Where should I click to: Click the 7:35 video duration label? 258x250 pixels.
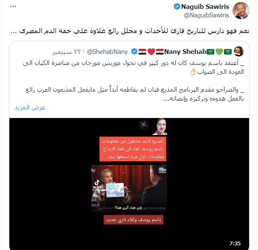click(x=235, y=243)
